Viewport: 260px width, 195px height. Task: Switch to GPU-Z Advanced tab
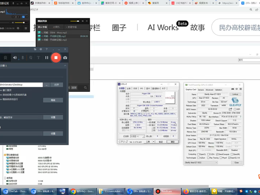209,90
